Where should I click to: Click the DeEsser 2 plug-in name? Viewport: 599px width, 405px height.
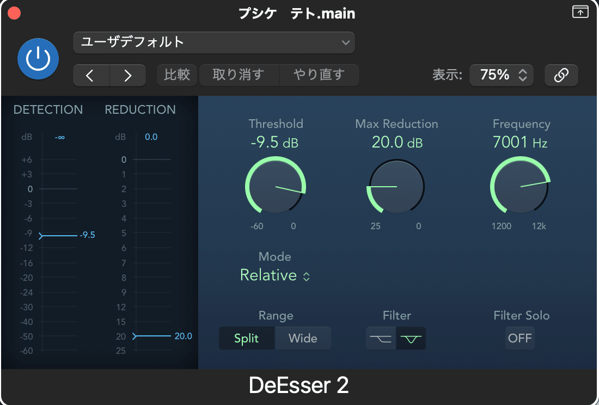coord(299,385)
